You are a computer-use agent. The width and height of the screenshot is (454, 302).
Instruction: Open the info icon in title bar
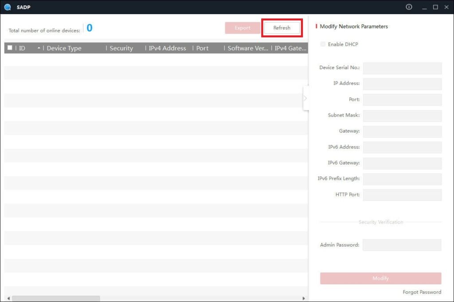pos(409,7)
